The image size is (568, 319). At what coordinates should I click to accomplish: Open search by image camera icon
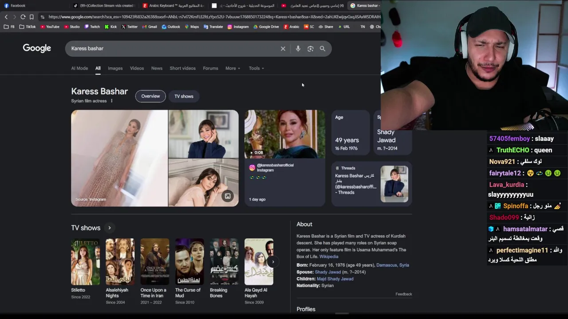310,49
